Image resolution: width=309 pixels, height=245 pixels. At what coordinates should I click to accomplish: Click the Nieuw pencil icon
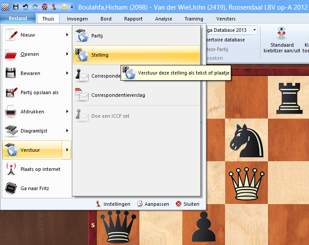point(11,35)
